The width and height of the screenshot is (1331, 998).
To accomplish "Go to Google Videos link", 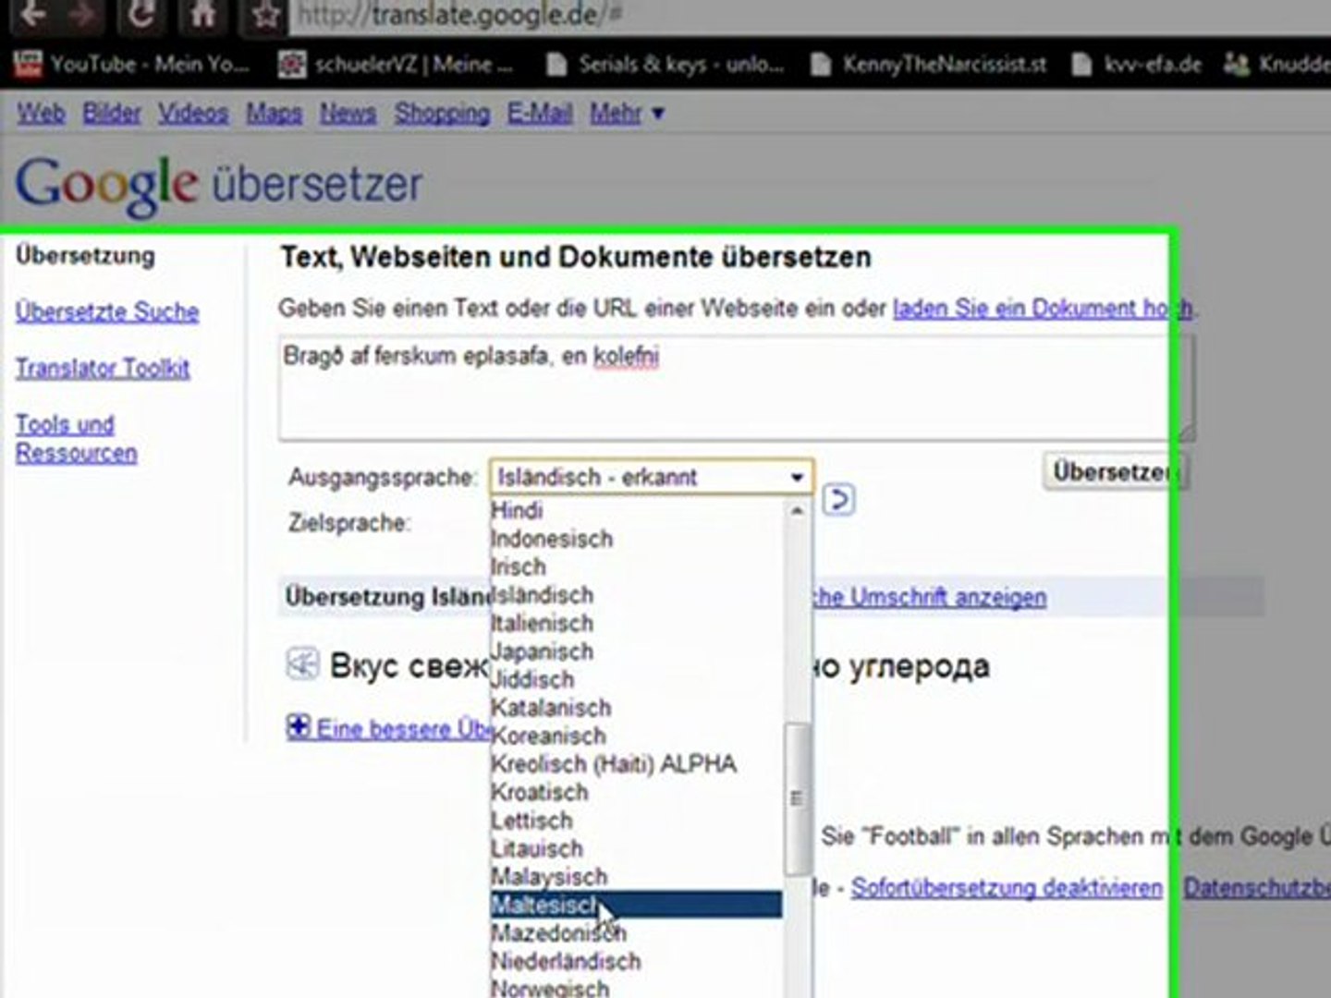I will coord(192,113).
